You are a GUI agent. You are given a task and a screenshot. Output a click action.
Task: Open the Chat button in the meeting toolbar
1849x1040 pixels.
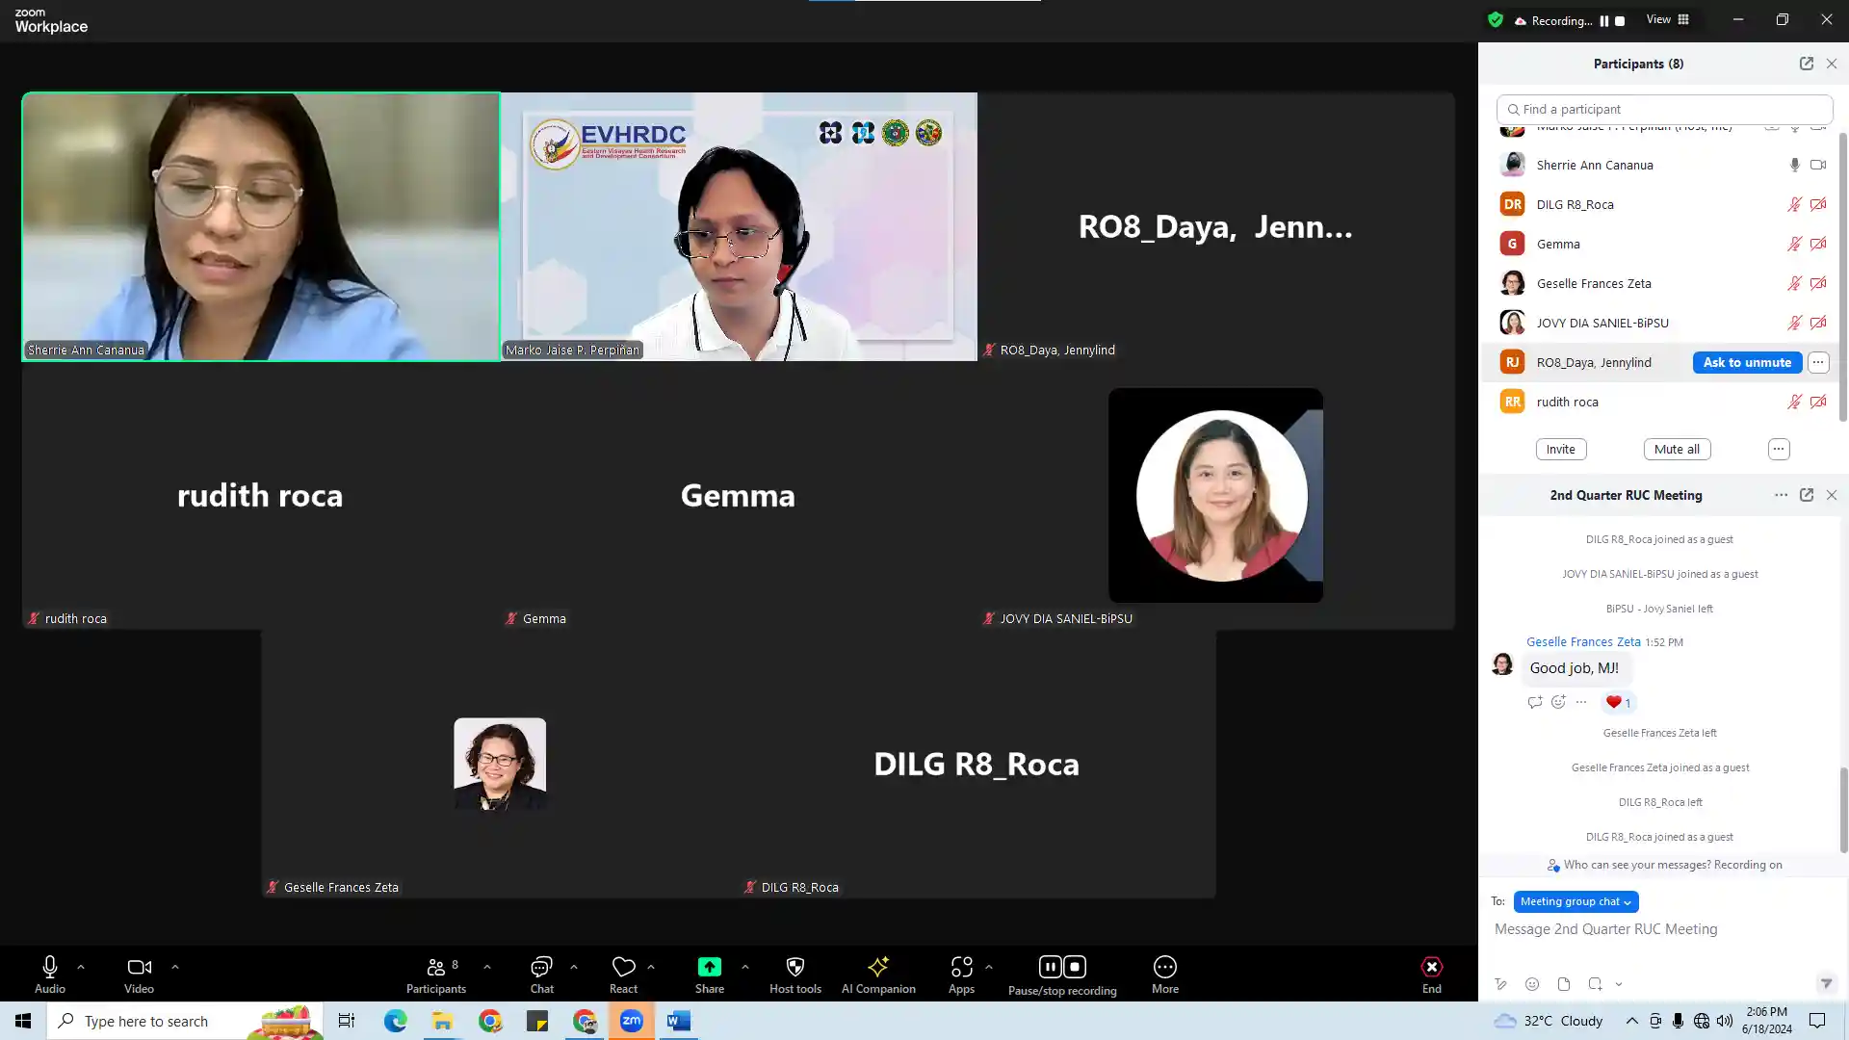coord(541,974)
